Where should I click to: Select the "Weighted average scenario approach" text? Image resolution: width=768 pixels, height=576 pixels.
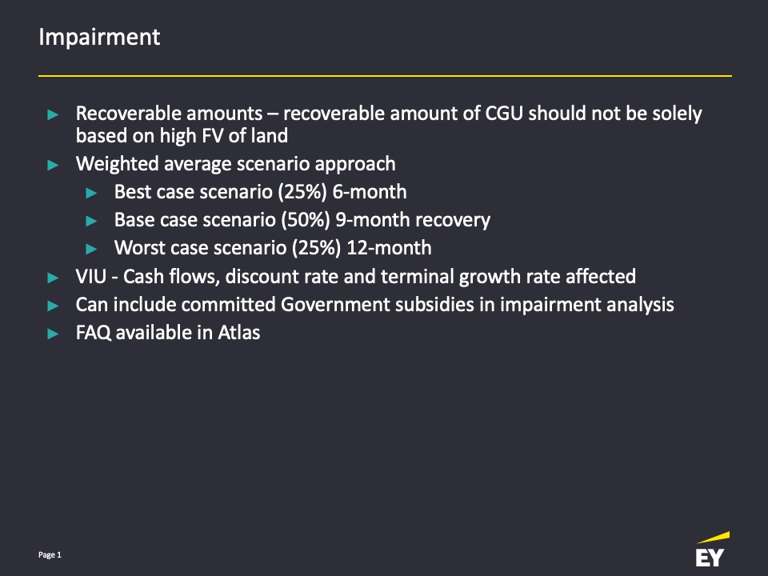click(x=235, y=164)
